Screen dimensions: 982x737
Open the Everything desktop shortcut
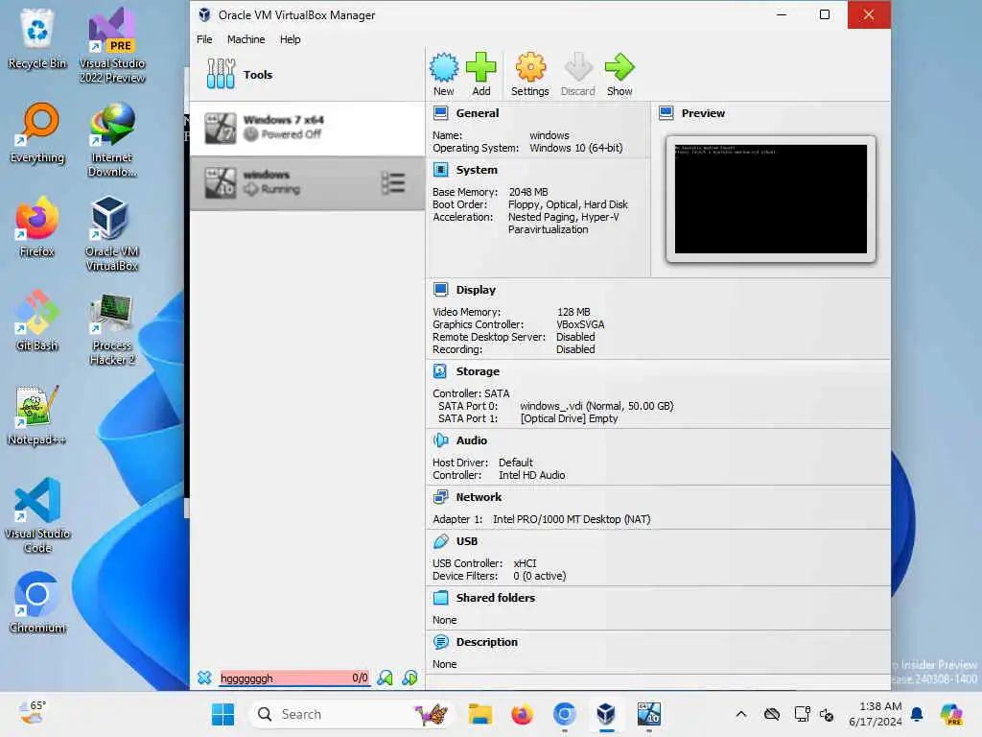[x=37, y=132]
